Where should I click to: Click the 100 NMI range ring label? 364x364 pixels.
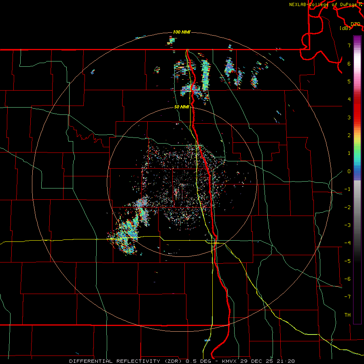pyautogui.click(x=182, y=32)
